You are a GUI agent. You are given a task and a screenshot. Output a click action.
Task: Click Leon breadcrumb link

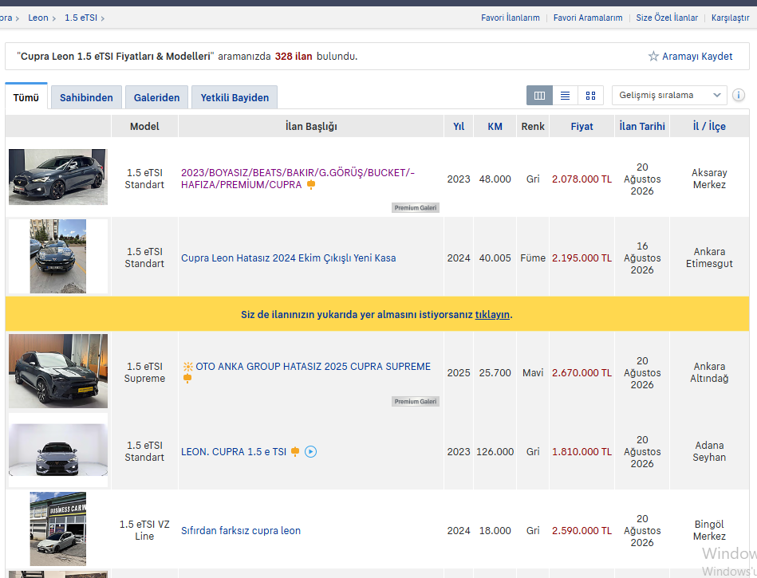coord(38,18)
